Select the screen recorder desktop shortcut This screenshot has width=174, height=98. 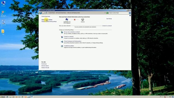3,14
